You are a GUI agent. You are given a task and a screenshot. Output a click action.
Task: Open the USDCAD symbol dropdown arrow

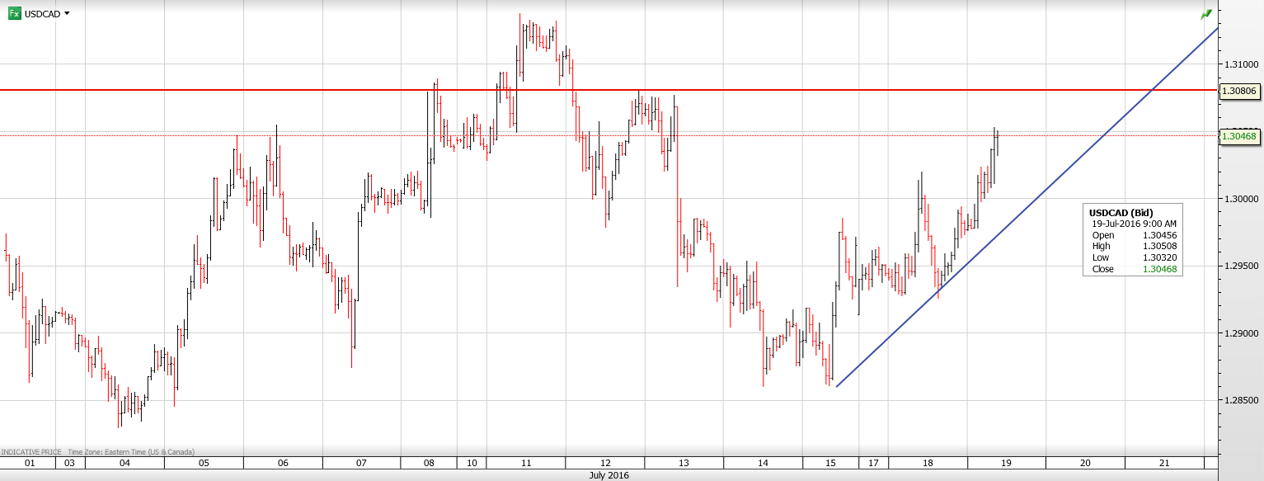tap(67, 13)
